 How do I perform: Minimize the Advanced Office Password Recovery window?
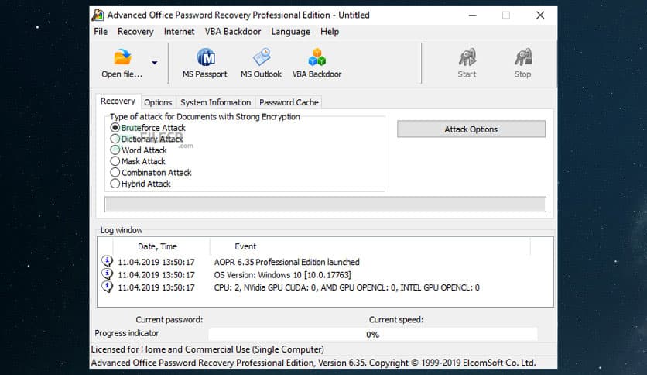click(473, 15)
